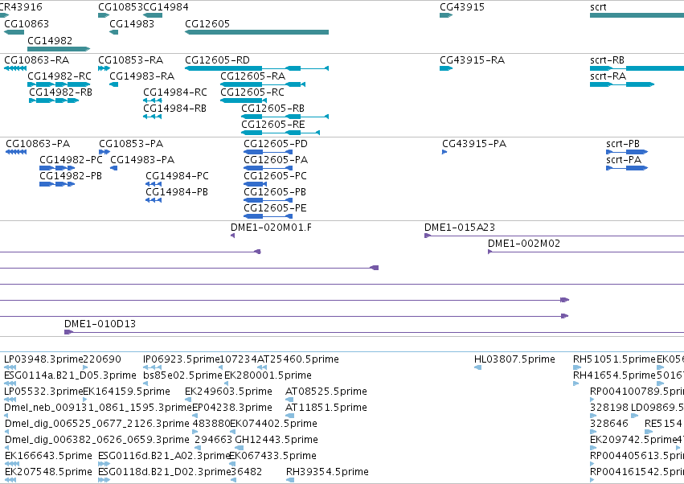The height and width of the screenshot is (484, 684).
Task: Click the scrt gene label
Action: click(598, 7)
